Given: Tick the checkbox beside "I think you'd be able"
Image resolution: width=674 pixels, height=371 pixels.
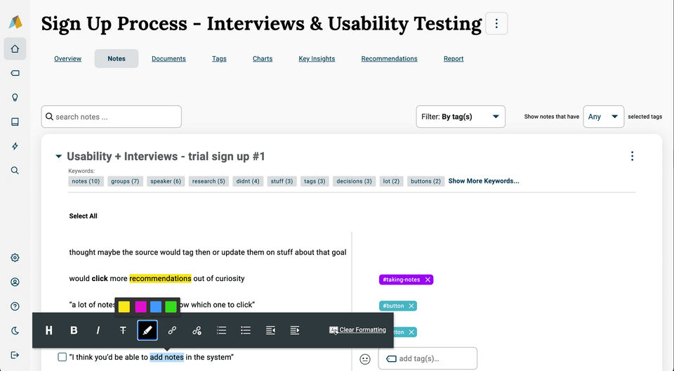Looking at the screenshot, I should [x=62, y=357].
